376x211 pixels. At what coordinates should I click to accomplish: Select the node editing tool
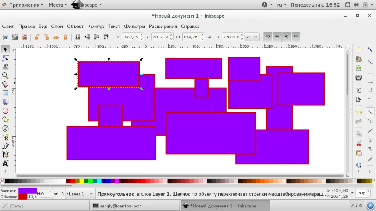pos(5,58)
